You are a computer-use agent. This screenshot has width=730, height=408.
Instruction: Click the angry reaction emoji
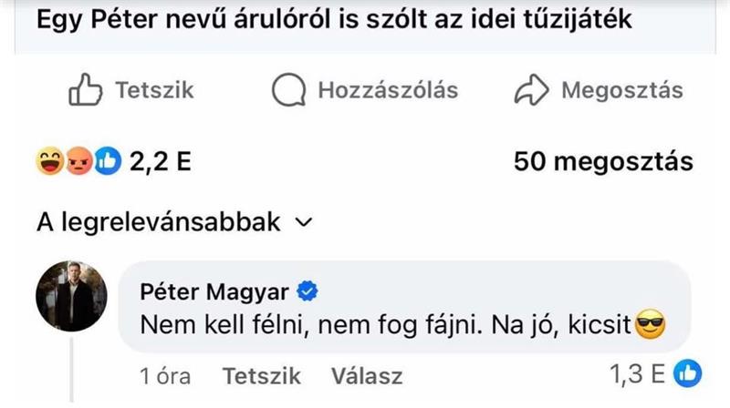click(78, 163)
